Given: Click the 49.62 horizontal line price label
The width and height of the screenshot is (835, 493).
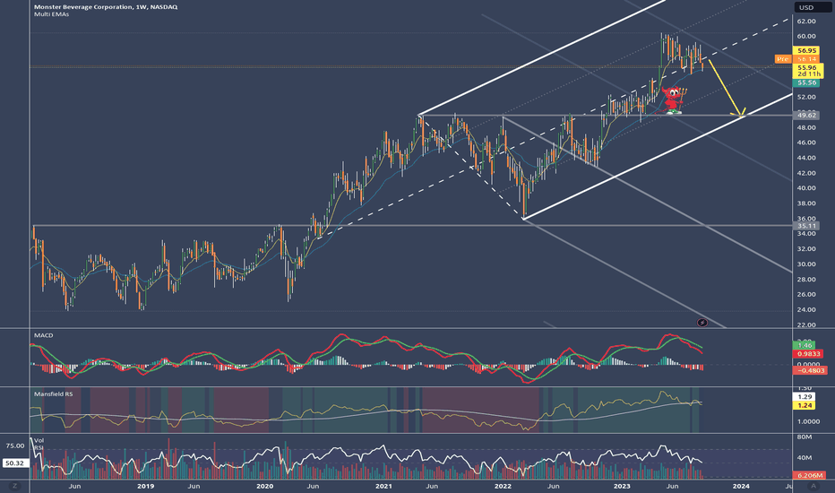Looking at the screenshot, I should click(806, 115).
